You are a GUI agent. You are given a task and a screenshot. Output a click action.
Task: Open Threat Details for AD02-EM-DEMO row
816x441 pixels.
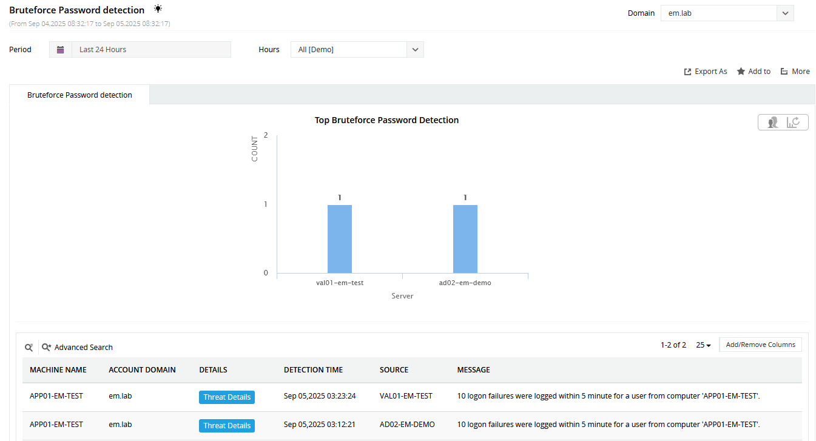click(x=227, y=426)
